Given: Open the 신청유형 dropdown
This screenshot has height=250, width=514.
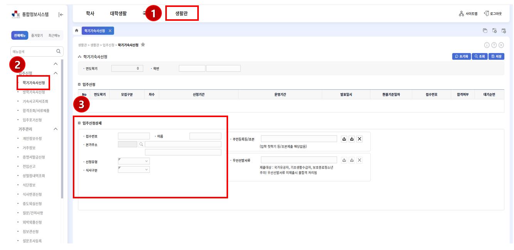Looking at the screenshot, I should point(134,161).
